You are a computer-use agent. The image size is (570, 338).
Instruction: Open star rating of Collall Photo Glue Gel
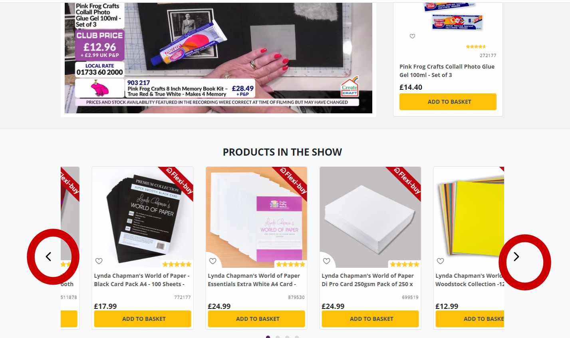pyautogui.click(x=476, y=47)
